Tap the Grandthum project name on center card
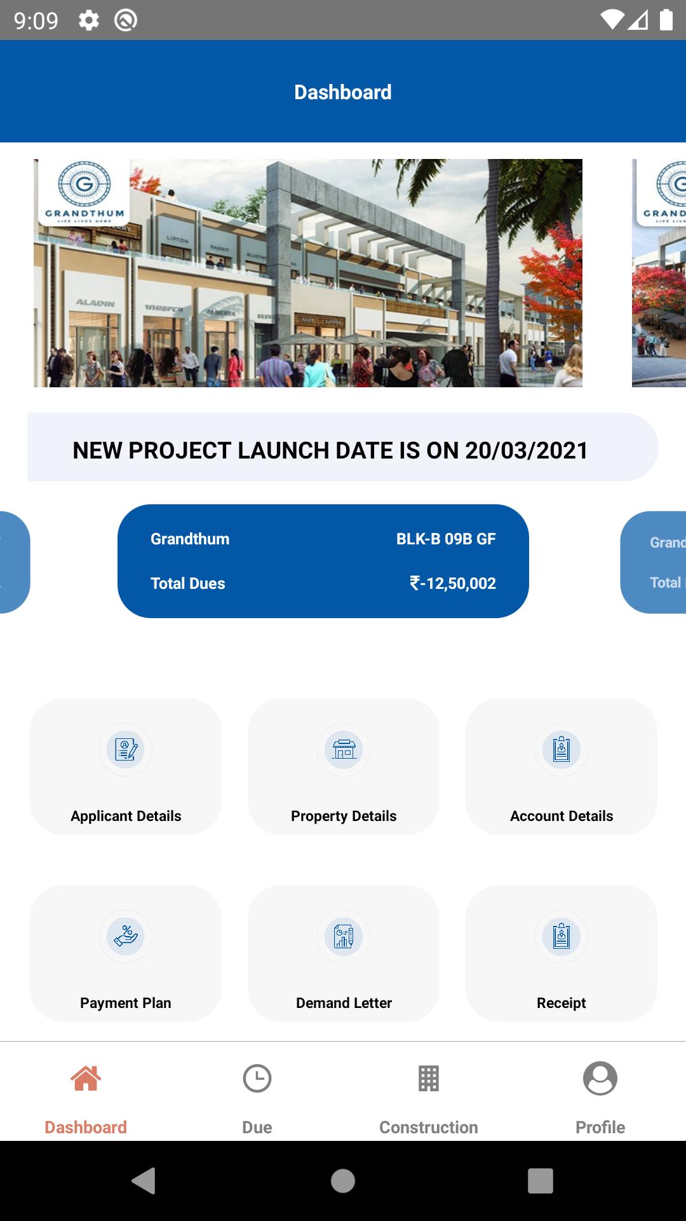Image resolution: width=686 pixels, height=1221 pixels. [x=190, y=539]
